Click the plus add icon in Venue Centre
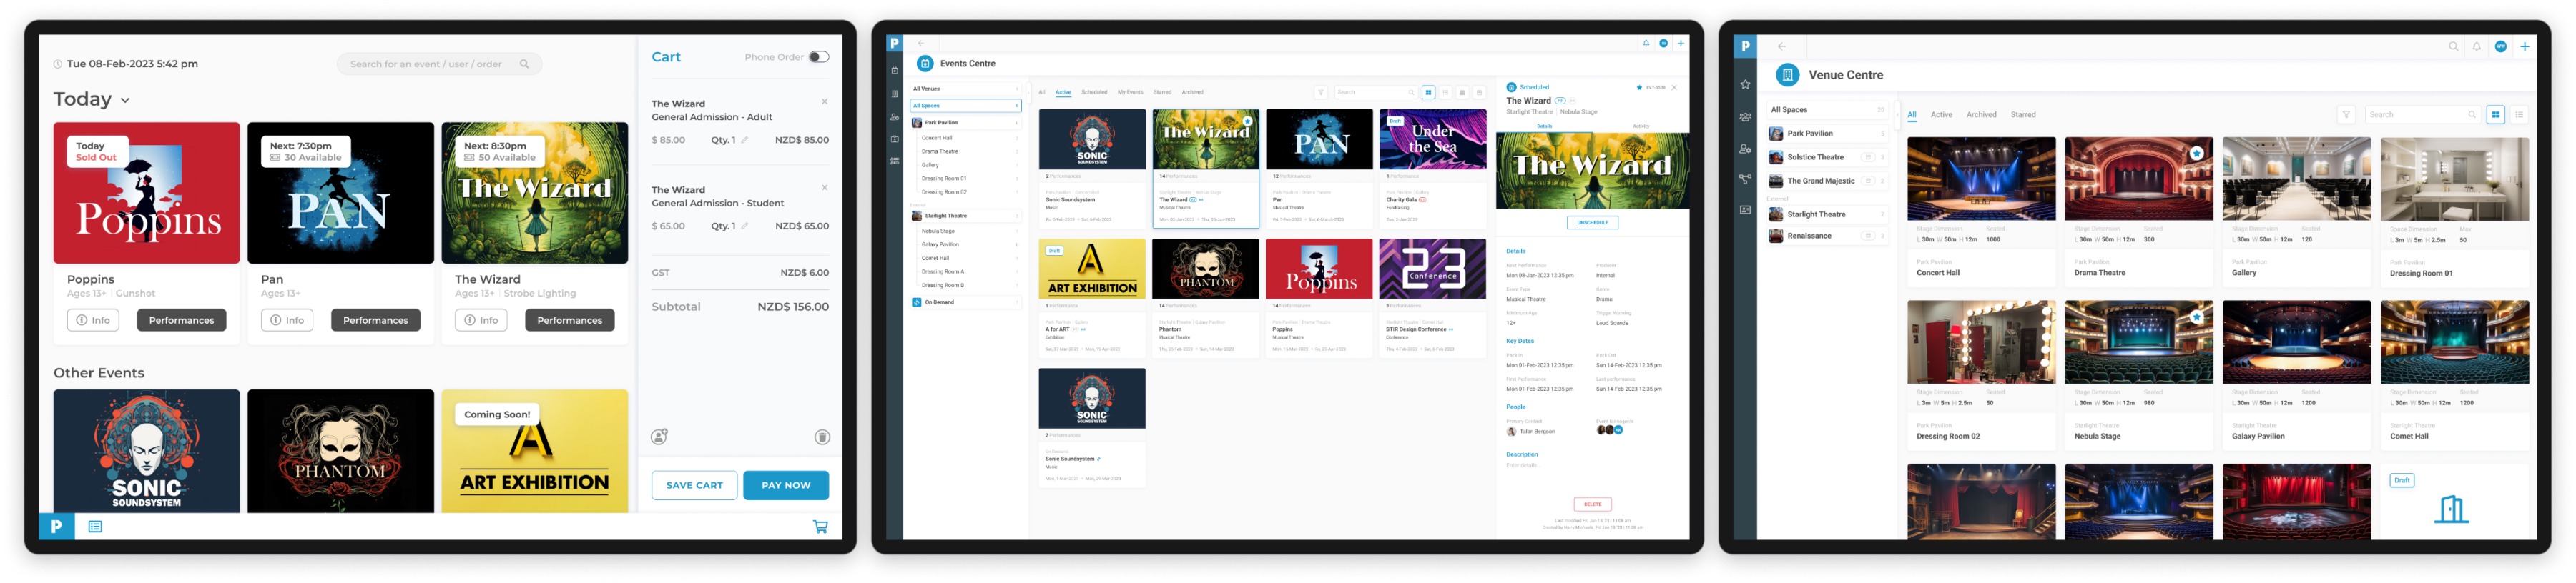2576x583 pixels. point(2524,47)
